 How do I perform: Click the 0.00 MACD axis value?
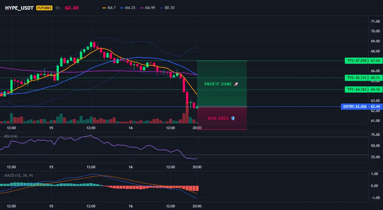[x=375, y=186]
